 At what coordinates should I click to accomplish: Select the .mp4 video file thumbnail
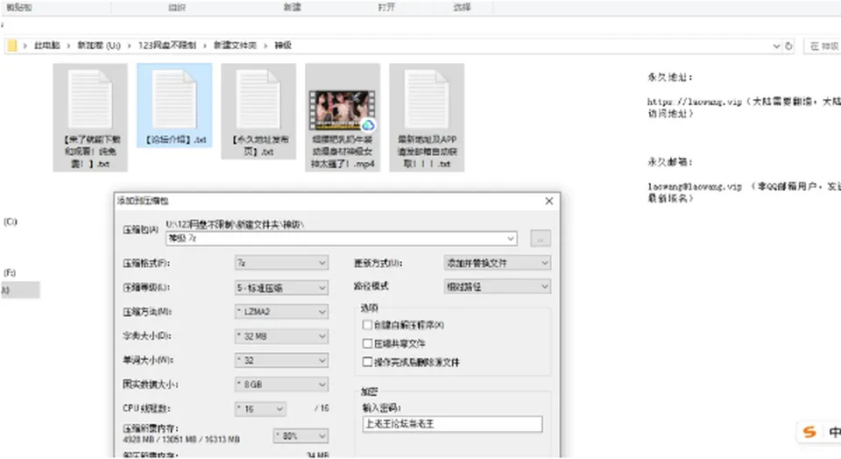[342, 110]
